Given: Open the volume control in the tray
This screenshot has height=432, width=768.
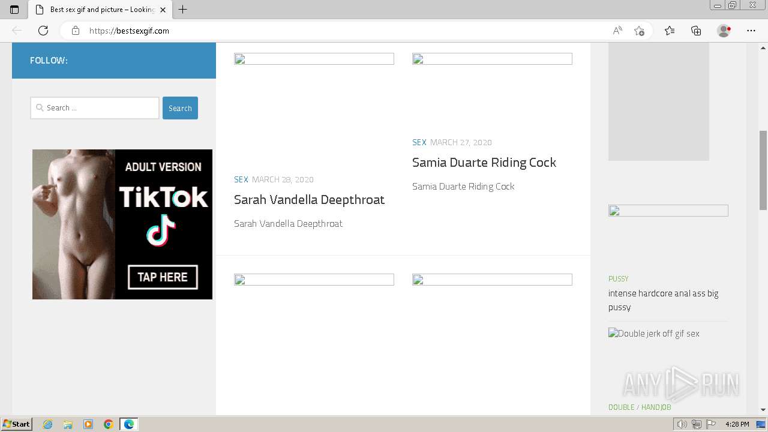Looking at the screenshot, I should [x=682, y=424].
